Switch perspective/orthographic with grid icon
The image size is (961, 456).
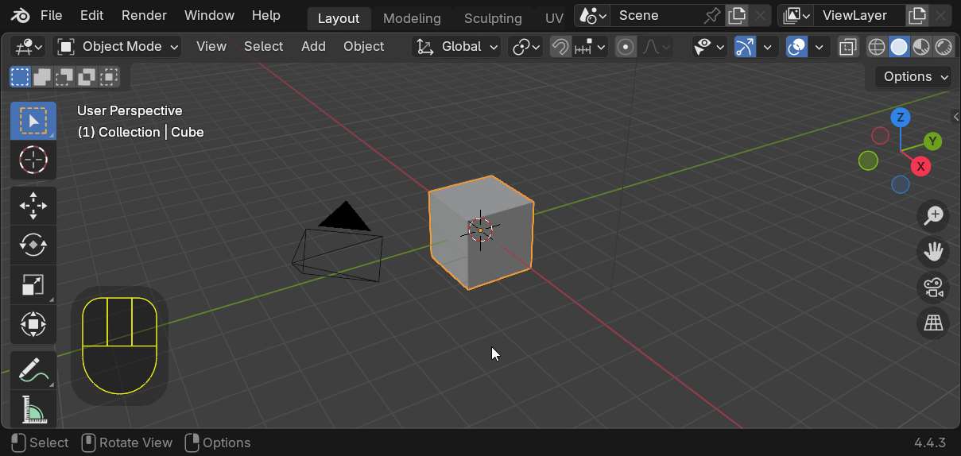[933, 323]
